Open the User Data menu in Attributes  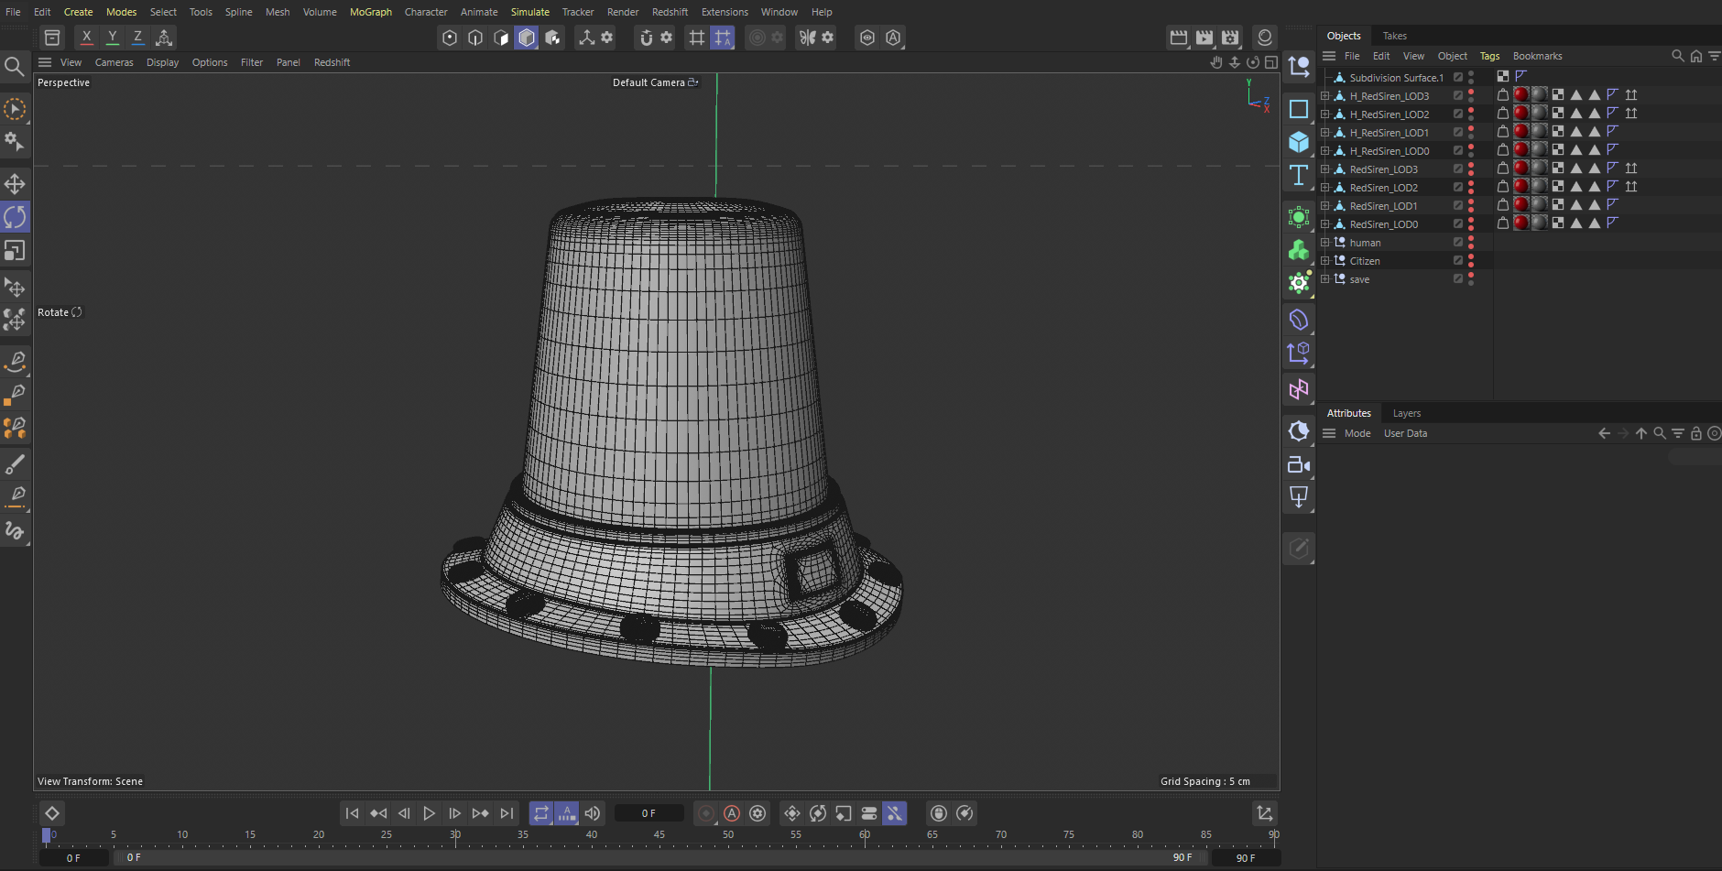1405,433
